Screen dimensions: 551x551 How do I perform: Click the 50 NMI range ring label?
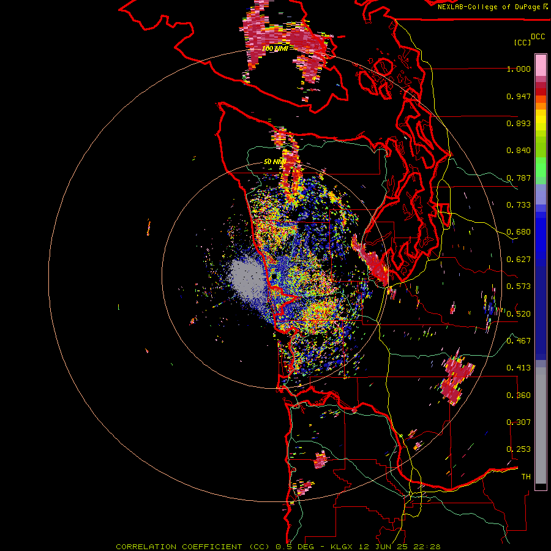click(275, 162)
